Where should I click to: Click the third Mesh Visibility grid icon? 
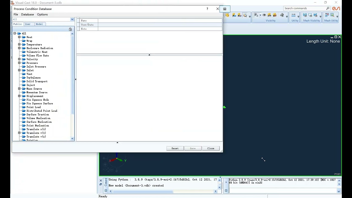click(x=315, y=15)
